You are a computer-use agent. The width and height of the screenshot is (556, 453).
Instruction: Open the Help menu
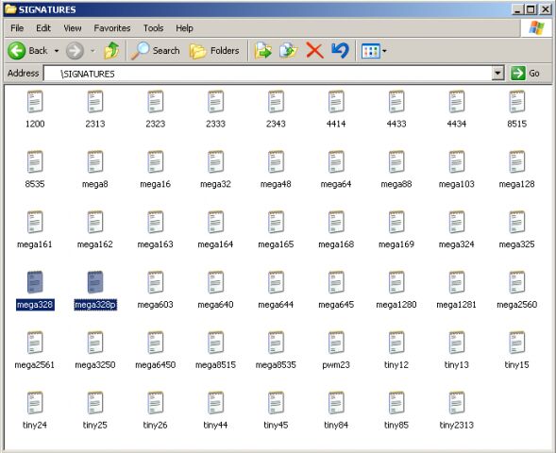(x=184, y=28)
